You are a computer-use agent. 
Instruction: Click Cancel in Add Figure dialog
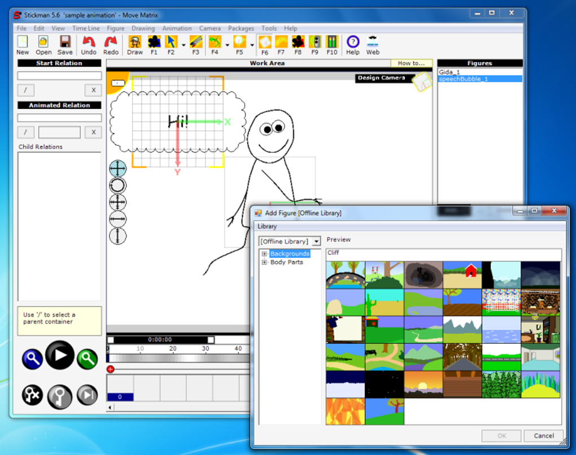tap(544, 436)
